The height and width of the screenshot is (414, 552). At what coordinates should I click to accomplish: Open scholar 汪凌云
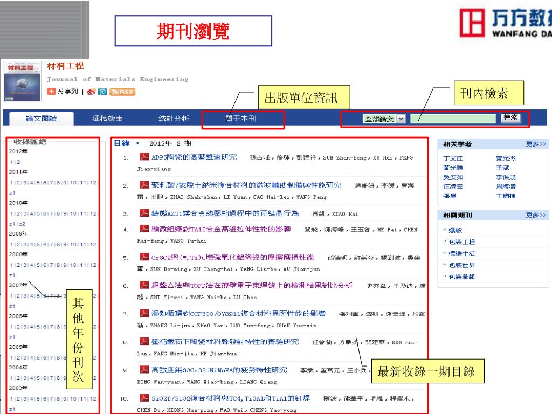click(x=453, y=187)
